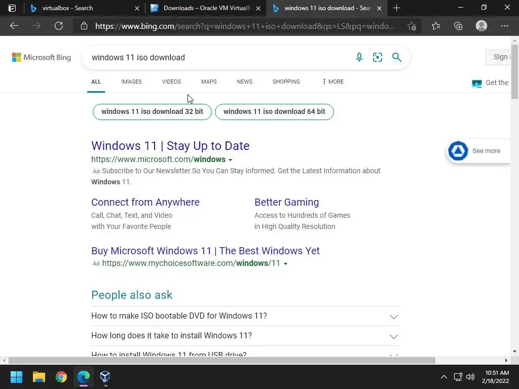Click the microphone voice search icon

[359, 57]
